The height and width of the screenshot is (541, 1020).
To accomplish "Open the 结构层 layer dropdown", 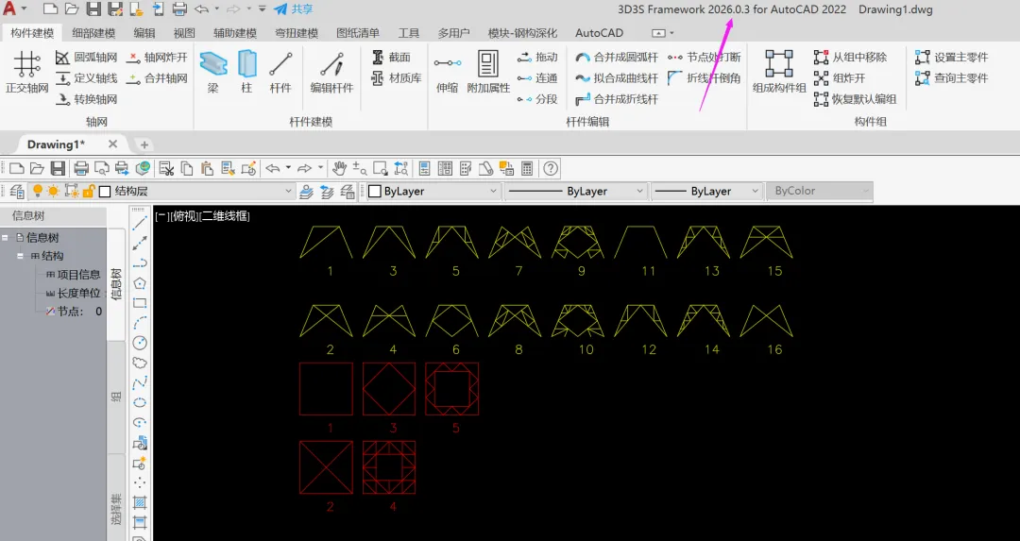I will pyautogui.click(x=288, y=191).
